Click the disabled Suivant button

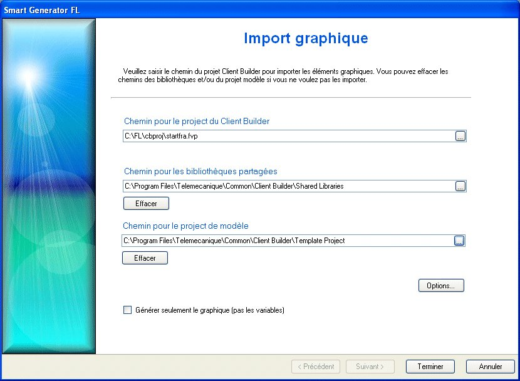[x=370, y=367]
